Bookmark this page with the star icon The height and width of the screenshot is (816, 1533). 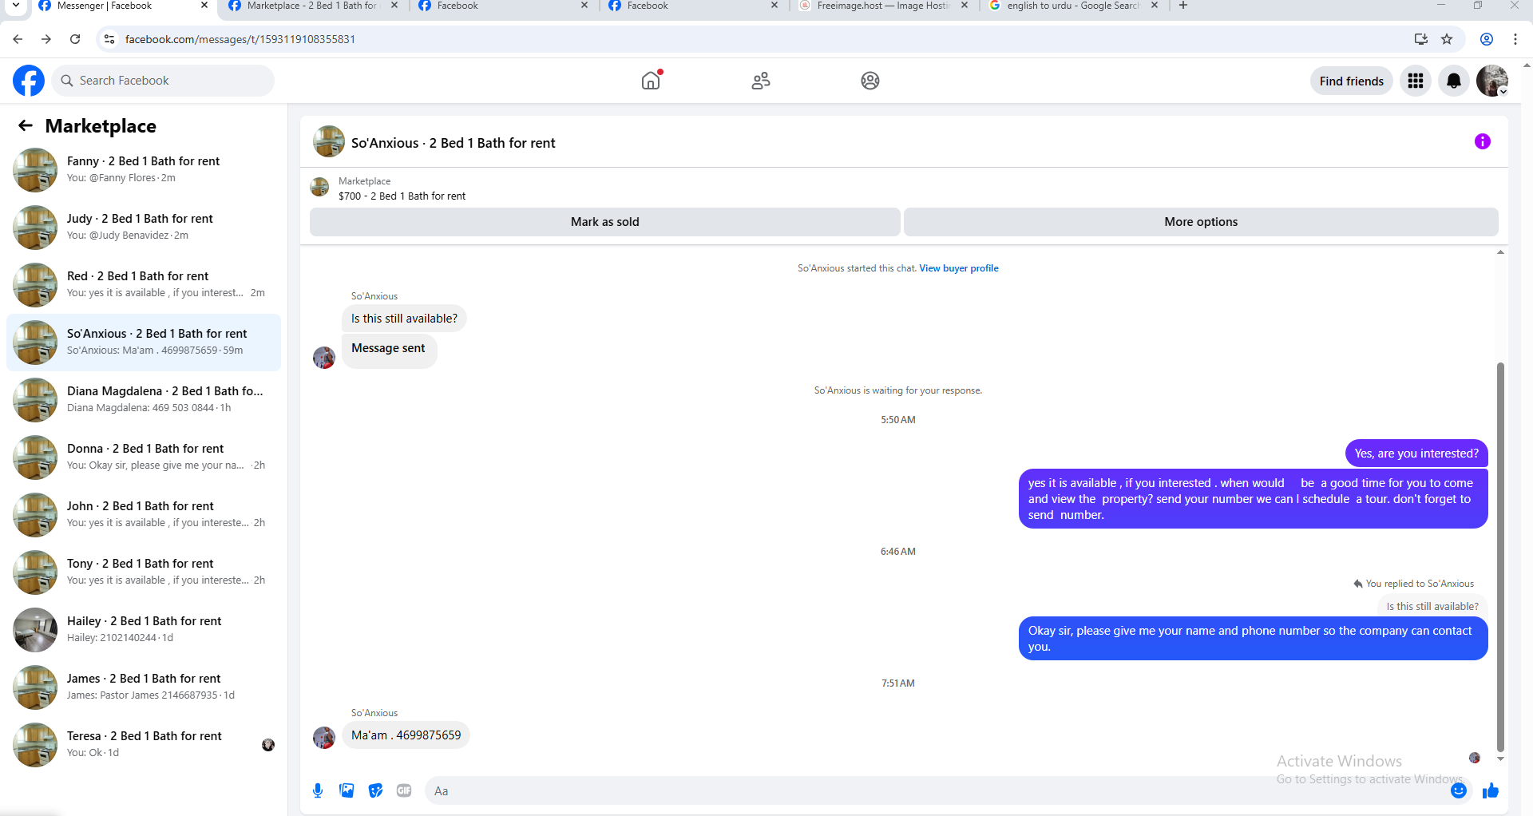1447,39
